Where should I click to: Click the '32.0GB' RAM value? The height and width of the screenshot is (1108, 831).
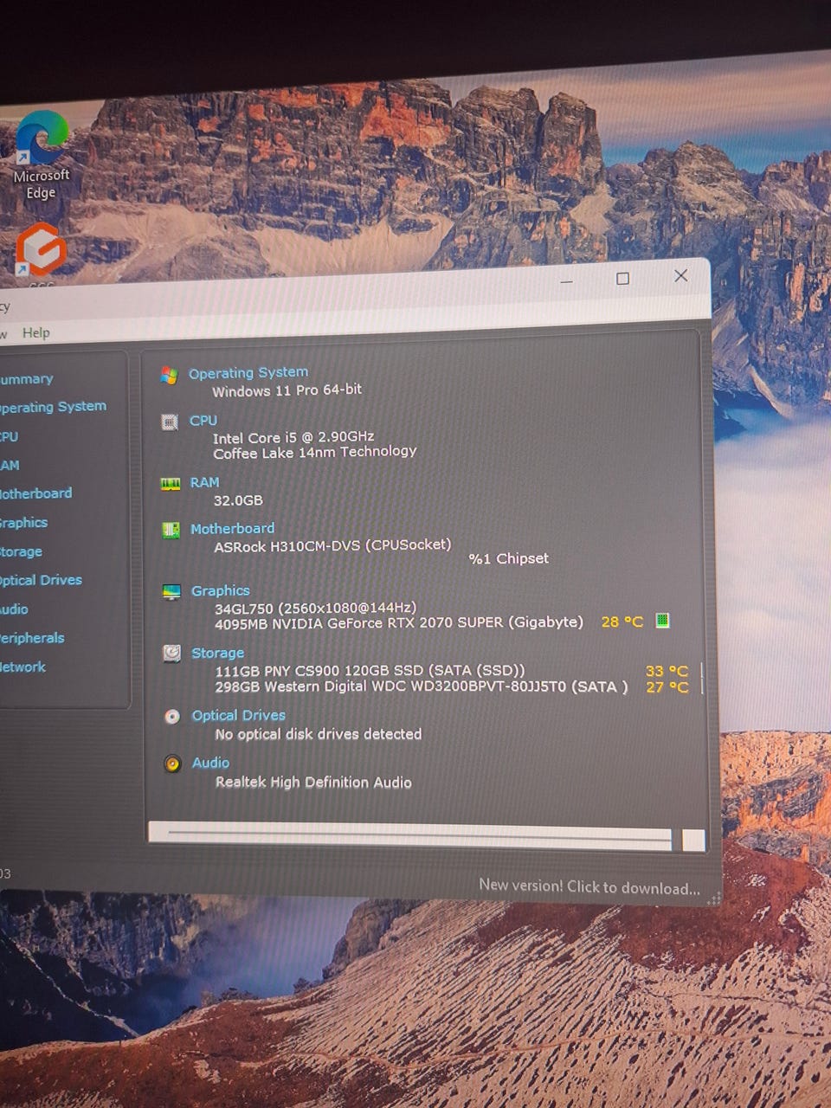pyautogui.click(x=238, y=500)
